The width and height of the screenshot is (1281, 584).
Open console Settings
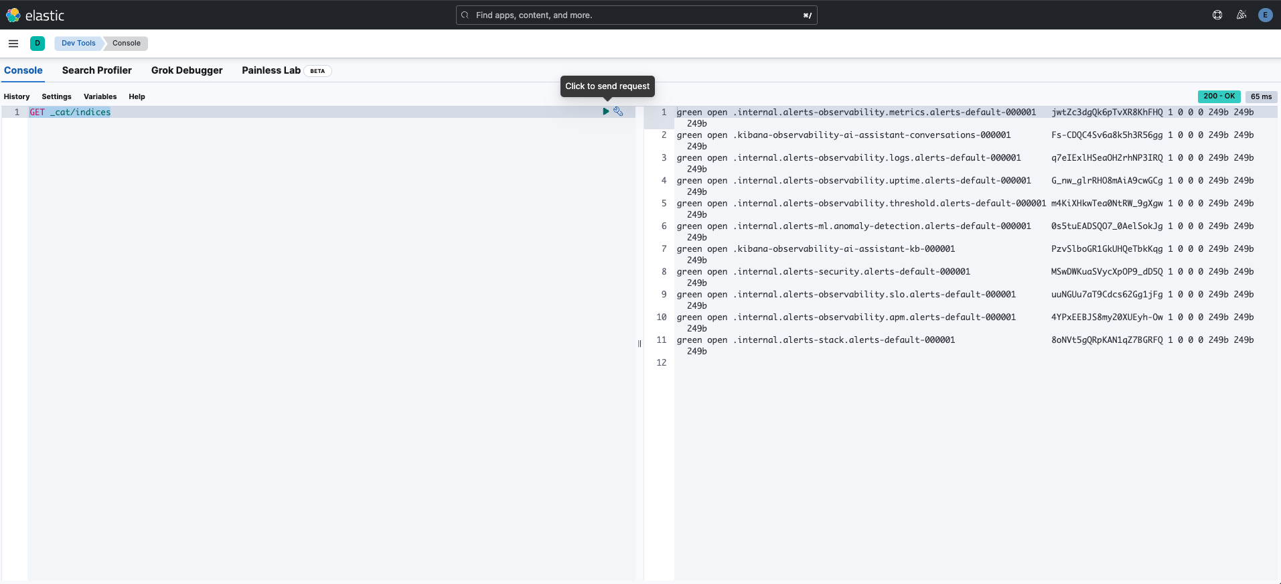pyautogui.click(x=56, y=96)
